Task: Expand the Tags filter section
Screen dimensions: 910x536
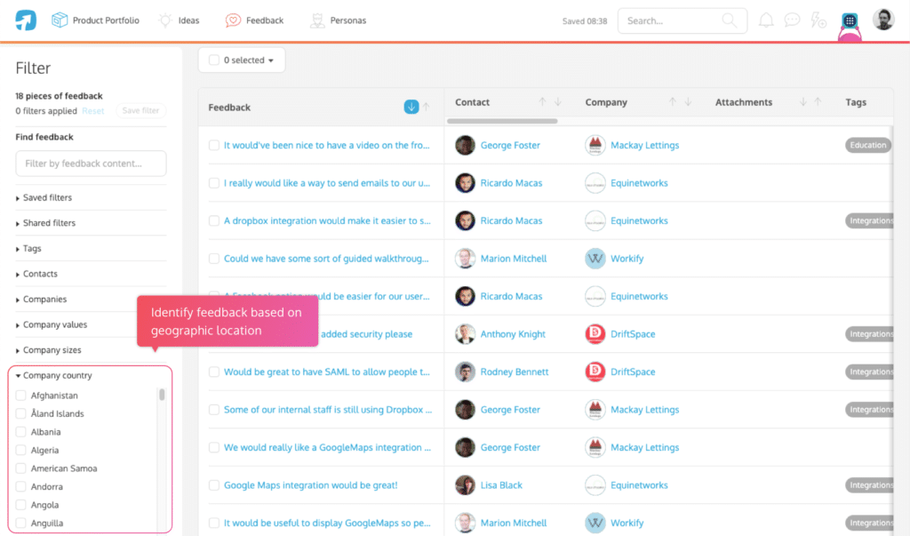Action: pyautogui.click(x=29, y=249)
